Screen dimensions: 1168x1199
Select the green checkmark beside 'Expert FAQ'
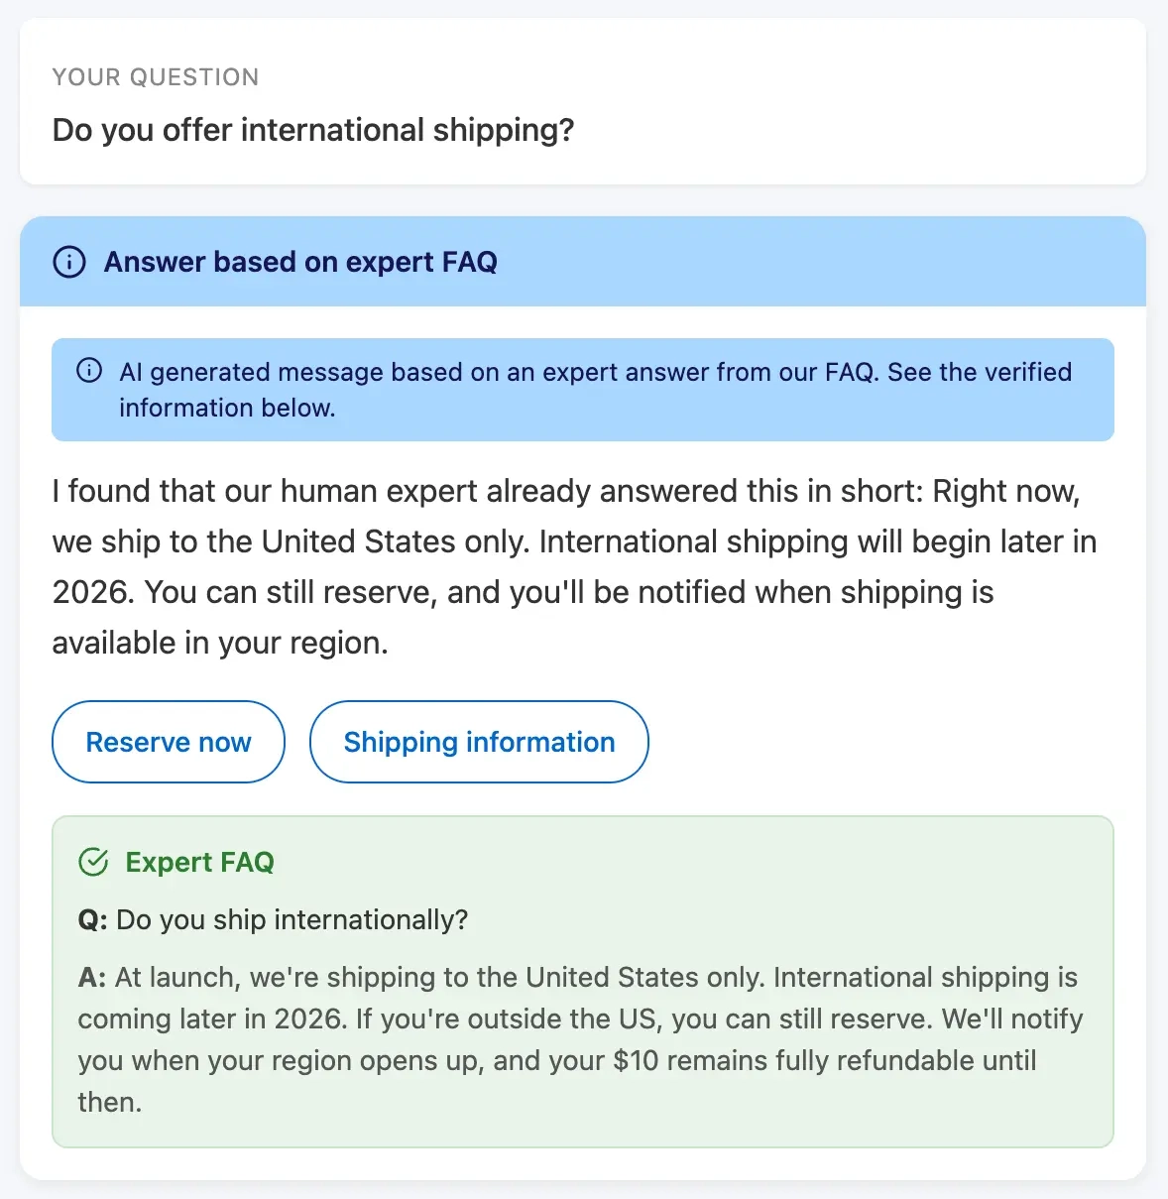click(92, 862)
